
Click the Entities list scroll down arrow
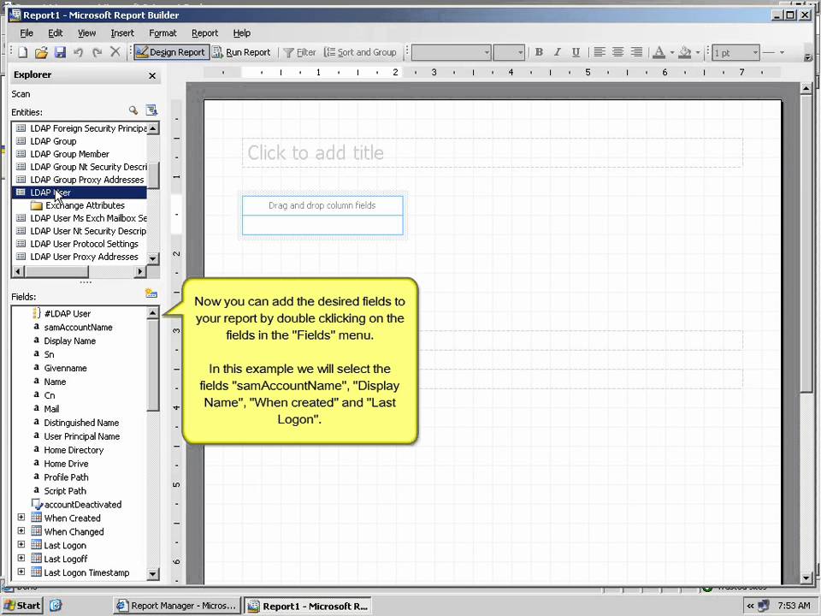click(153, 258)
